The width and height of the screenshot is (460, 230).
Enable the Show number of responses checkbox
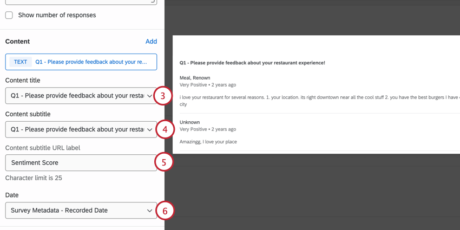click(9, 15)
